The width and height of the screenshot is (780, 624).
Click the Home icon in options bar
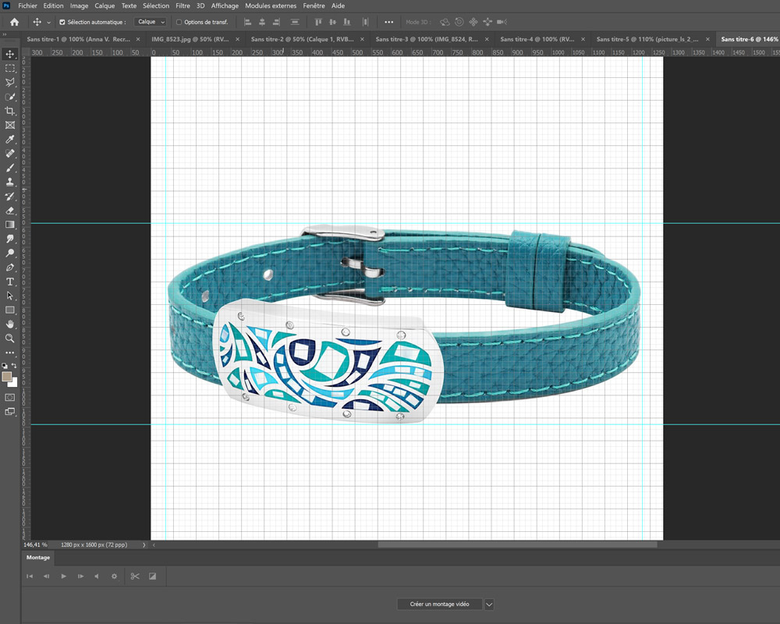(x=14, y=22)
